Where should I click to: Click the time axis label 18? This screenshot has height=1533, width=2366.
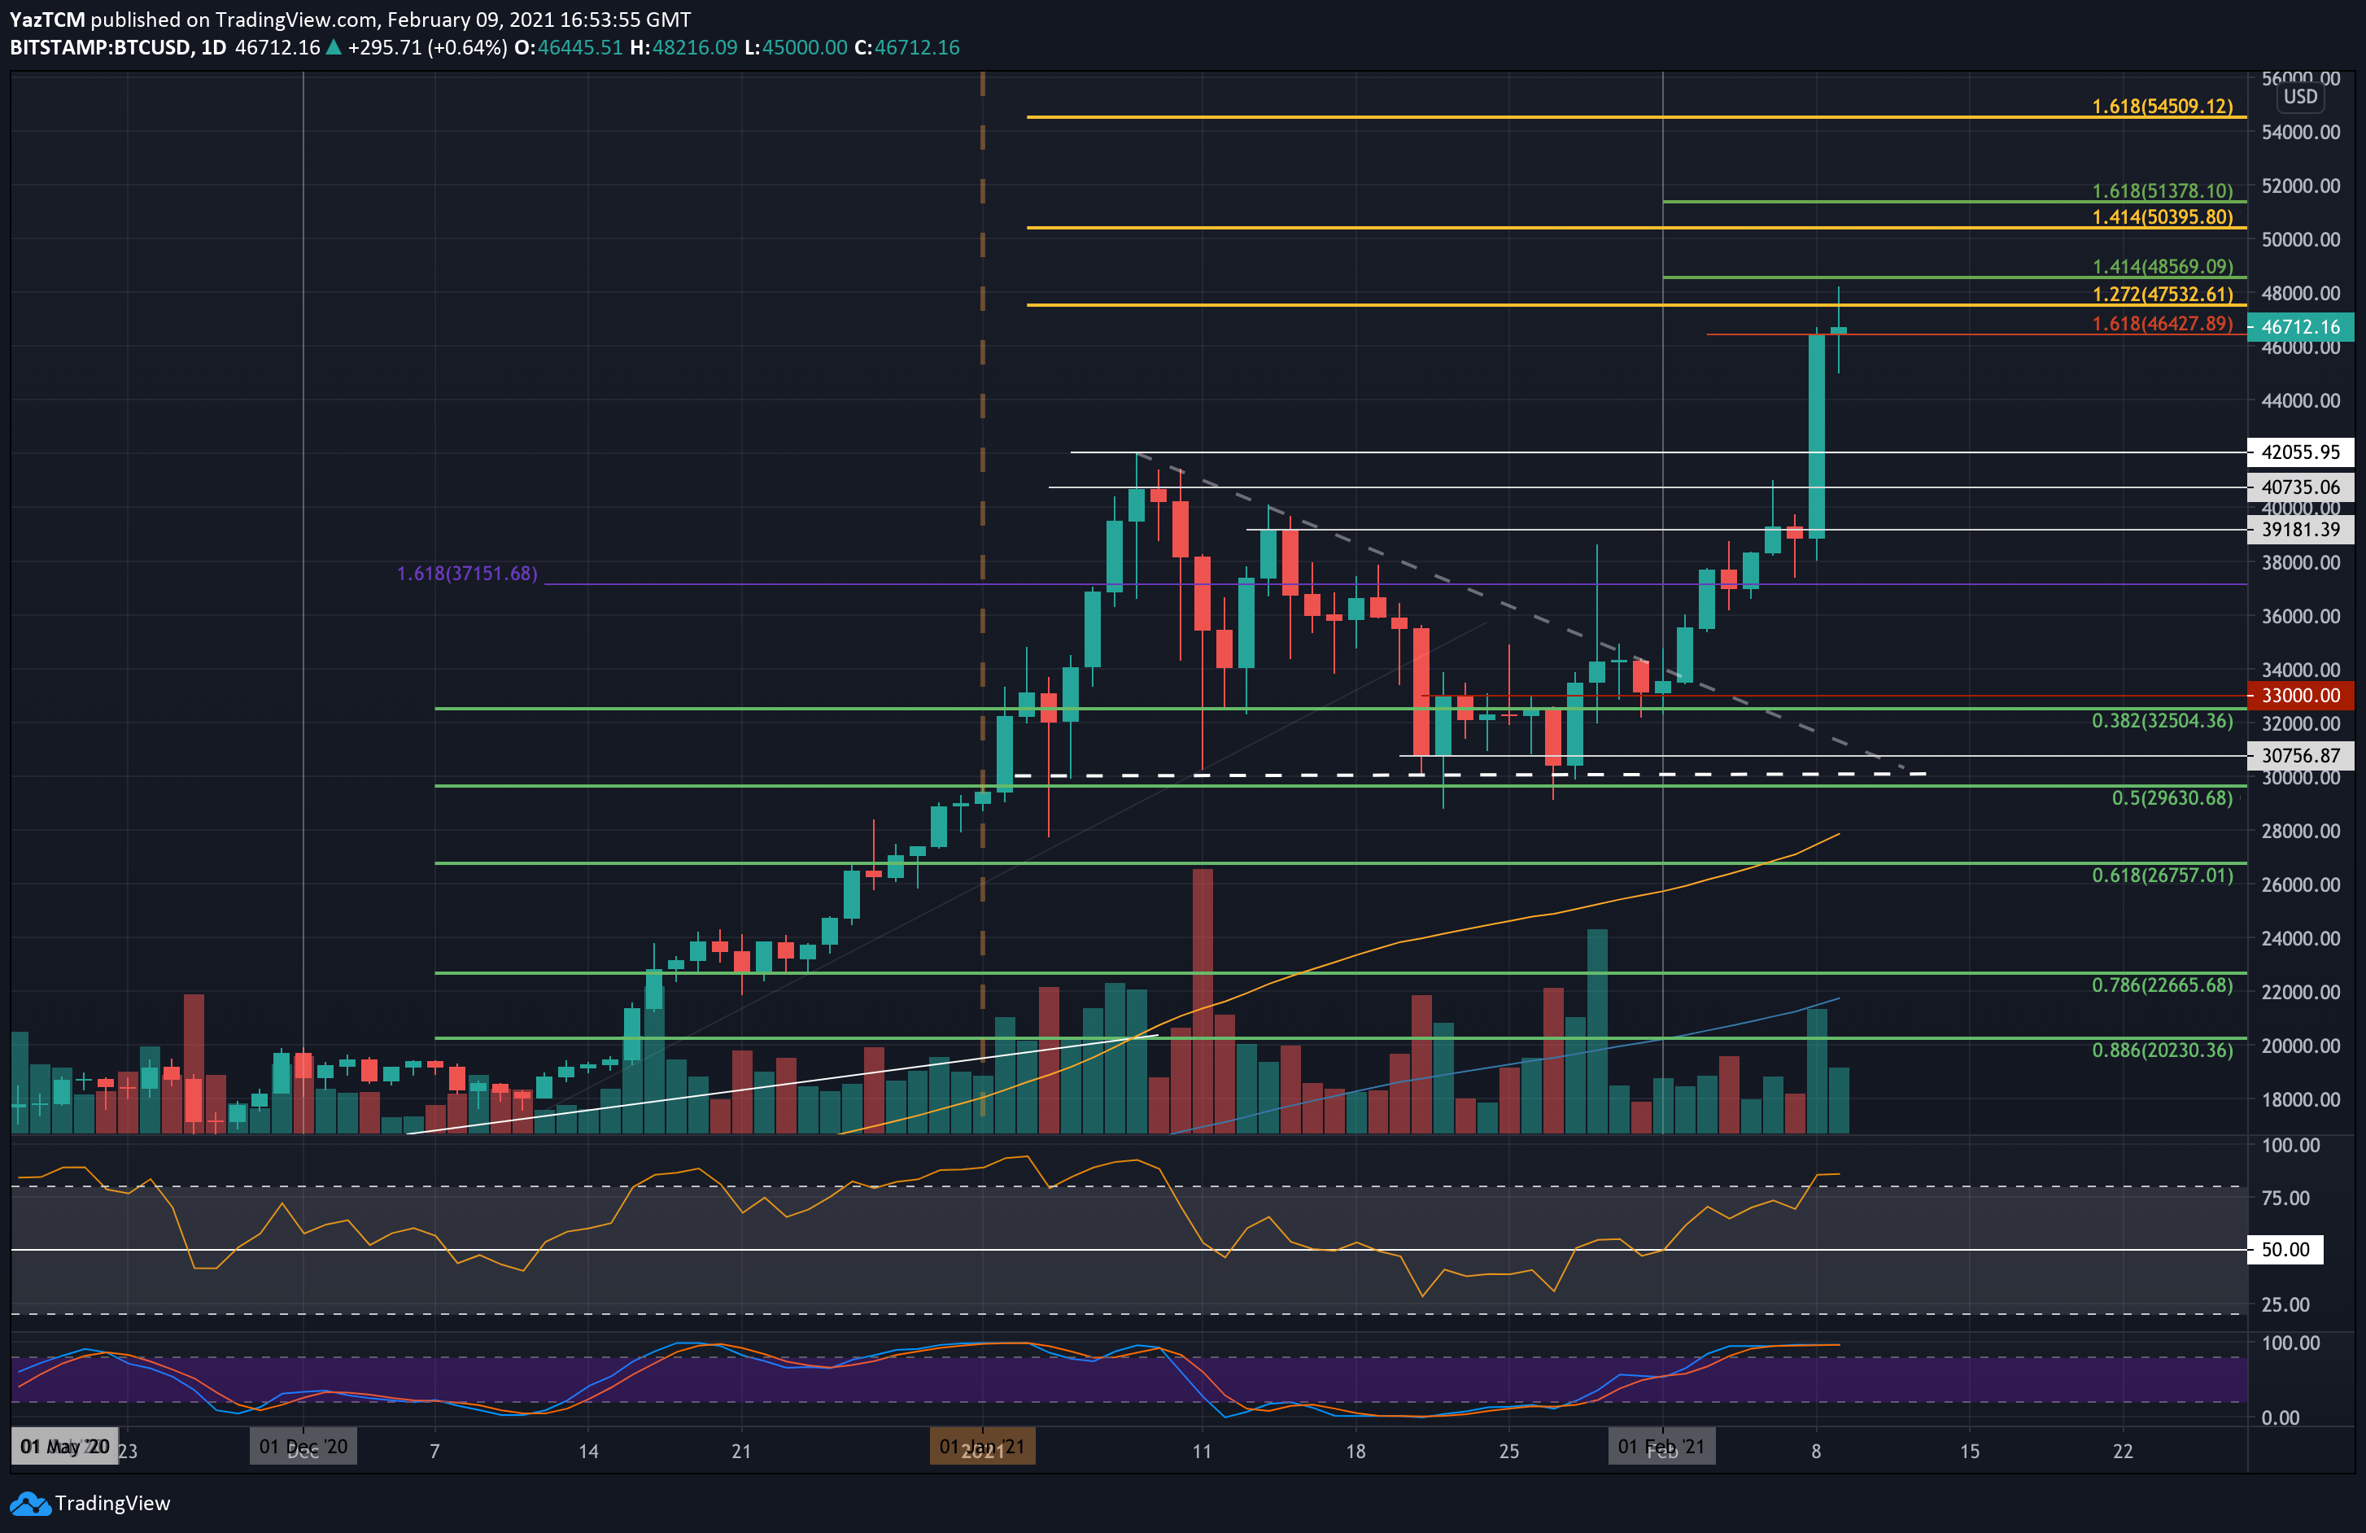tap(1355, 1451)
